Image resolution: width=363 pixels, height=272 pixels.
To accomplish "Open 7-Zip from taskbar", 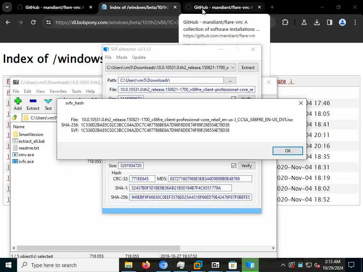I will click(215, 265).
